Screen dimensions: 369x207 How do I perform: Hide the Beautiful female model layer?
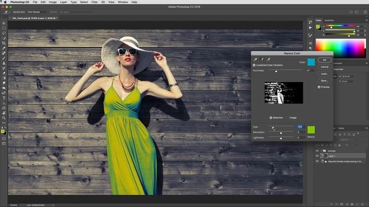(x=317, y=162)
